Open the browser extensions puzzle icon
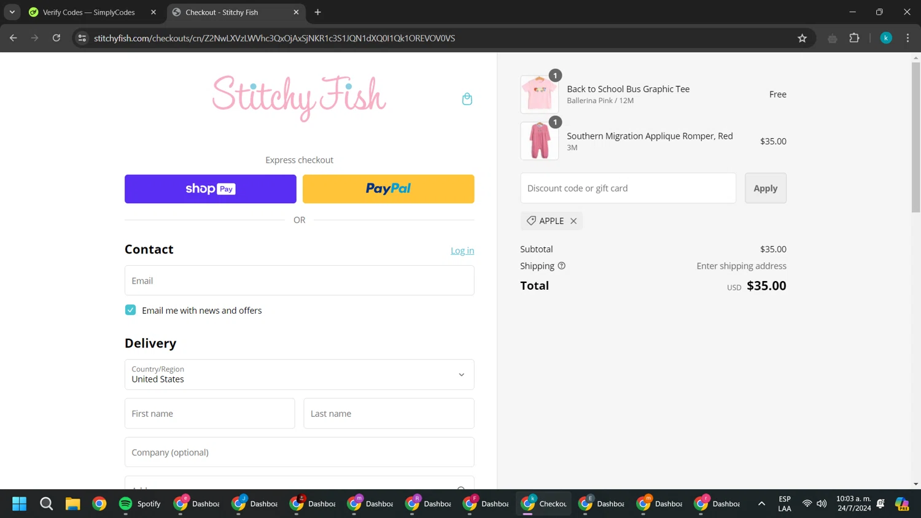Screen dimensions: 921x518 [x=854, y=38]
